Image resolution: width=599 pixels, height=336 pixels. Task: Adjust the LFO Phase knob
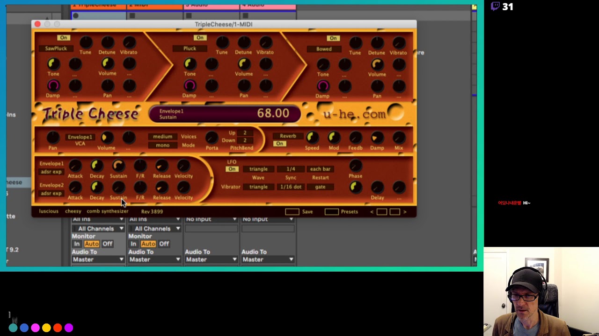click(x=355, y=166)
